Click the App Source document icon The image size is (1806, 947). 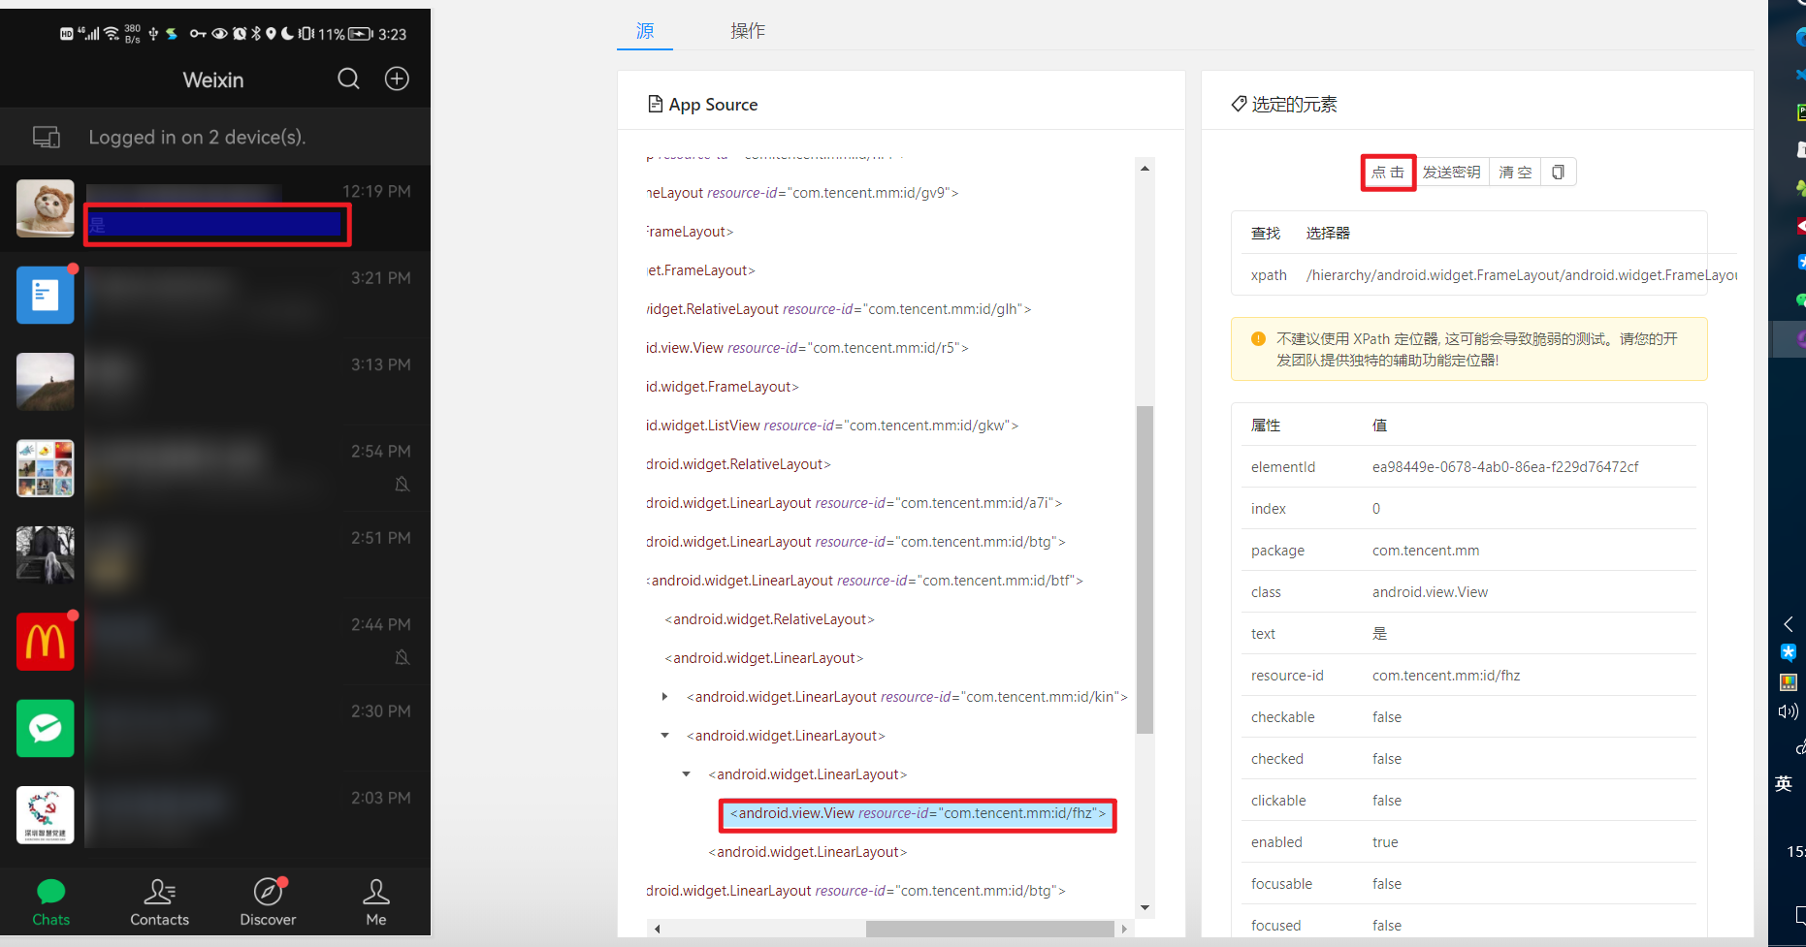tap(656, 104)
